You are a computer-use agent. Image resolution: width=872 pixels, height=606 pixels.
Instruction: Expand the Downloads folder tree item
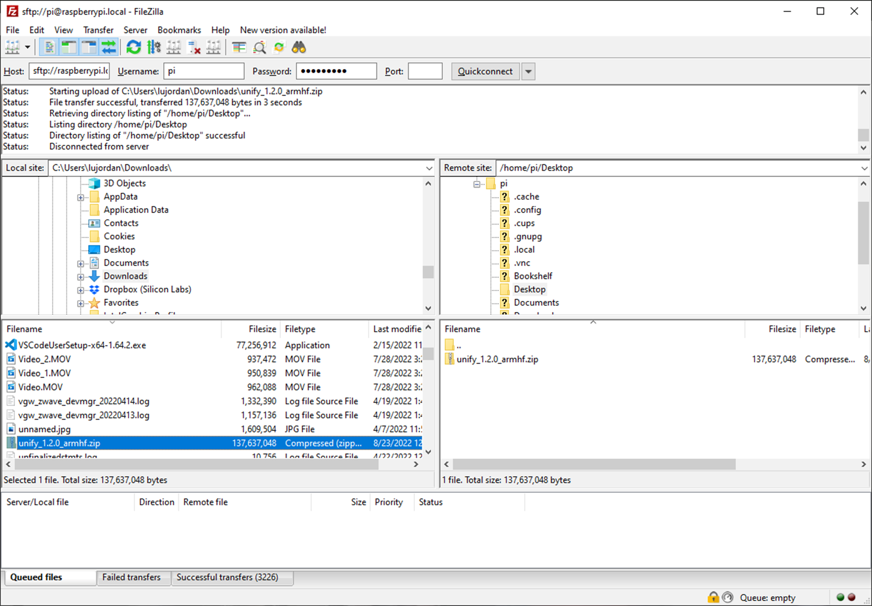pos(80,276)
